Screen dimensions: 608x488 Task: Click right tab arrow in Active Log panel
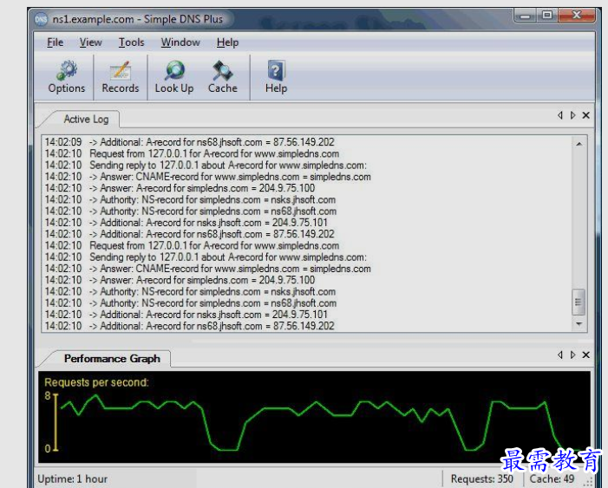coord(572,115)
